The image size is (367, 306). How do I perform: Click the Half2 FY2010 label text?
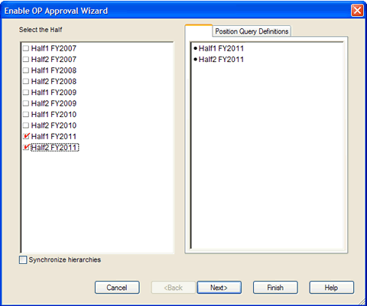point(54,125)
